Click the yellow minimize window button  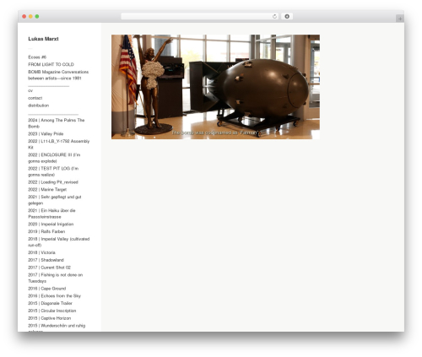point(30,16)
